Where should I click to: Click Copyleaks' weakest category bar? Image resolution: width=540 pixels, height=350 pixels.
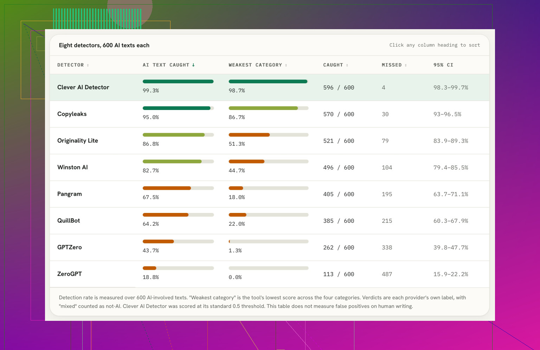coord(269,108)
